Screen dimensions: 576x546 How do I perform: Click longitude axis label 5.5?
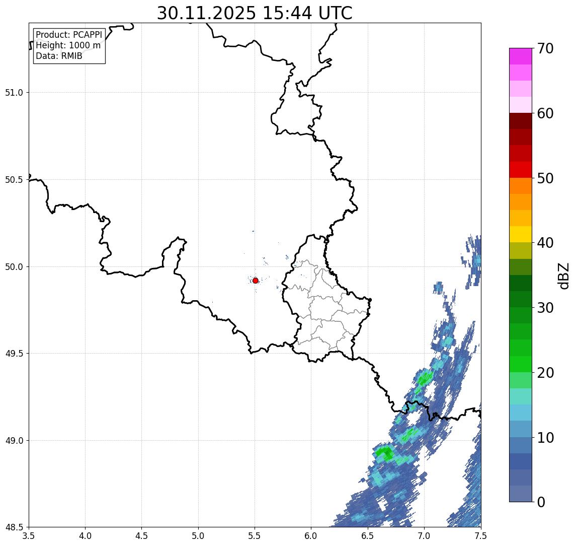click(255, 536)
